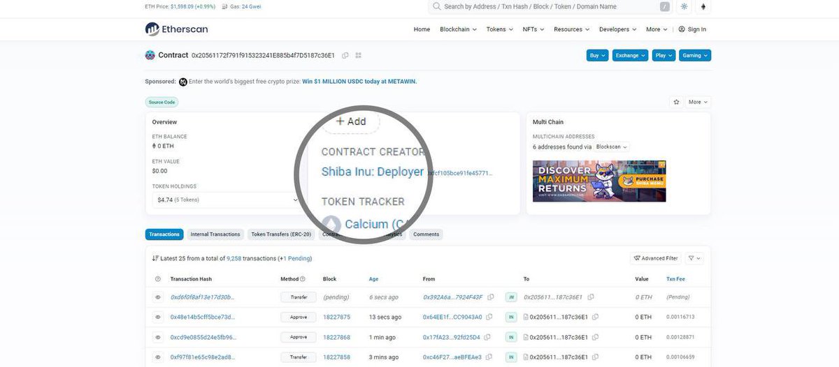Click the Source Code badge

click(162, 102)
